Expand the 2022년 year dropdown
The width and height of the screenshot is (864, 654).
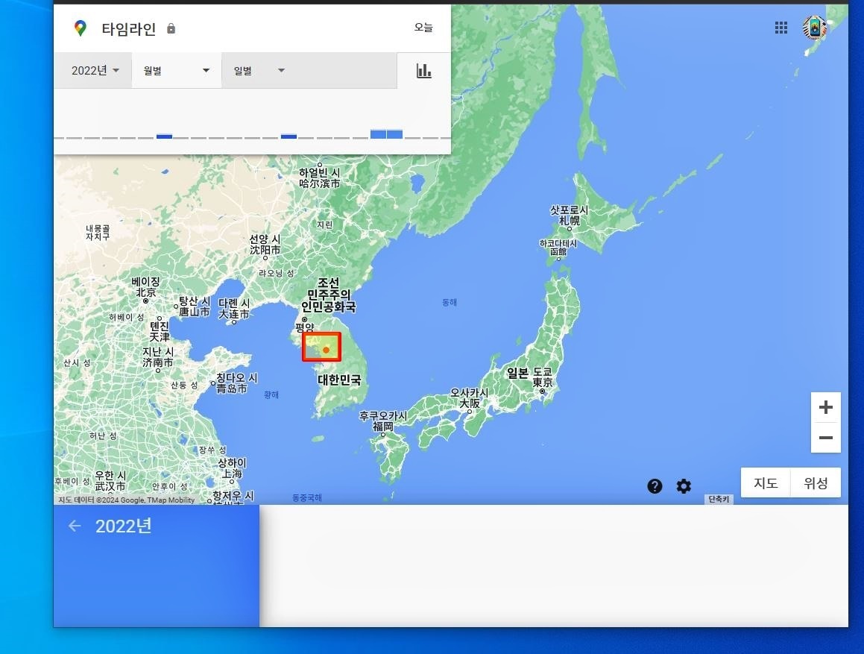(94, 71)
